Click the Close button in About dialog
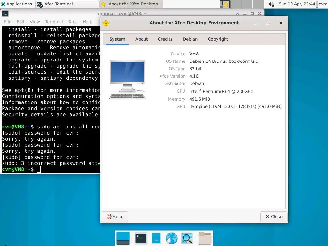 pyautogui.click(x=274, y=217)
